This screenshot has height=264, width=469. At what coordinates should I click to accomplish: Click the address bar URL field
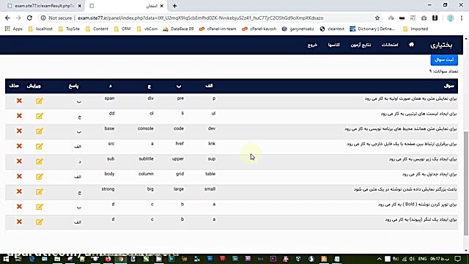point(200,18)
